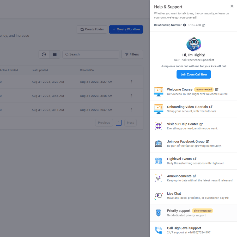Join Zoom Call Now
This screenshot has height=237, width=237.
coord(193,74)
